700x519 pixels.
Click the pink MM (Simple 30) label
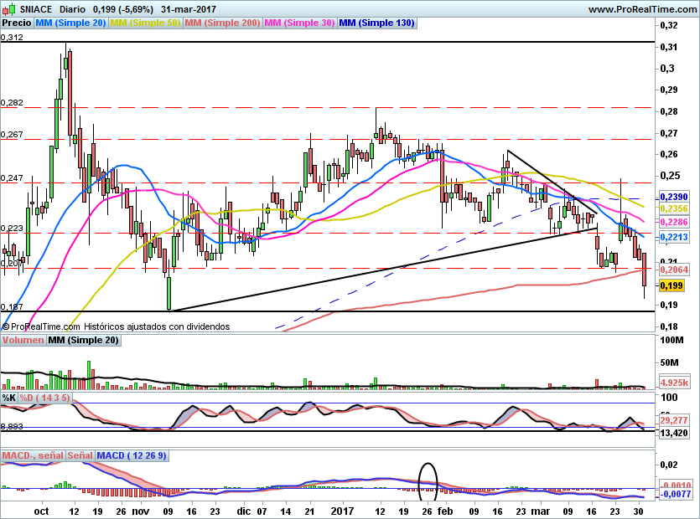[299, 23]
